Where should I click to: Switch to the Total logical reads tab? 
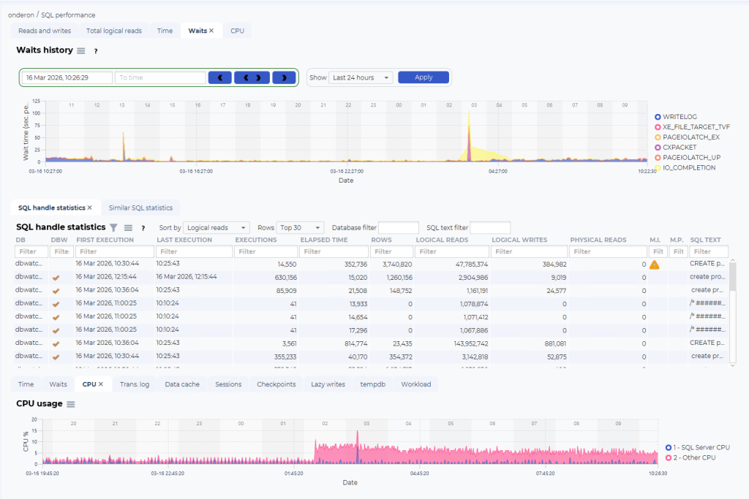click(114, 31)
